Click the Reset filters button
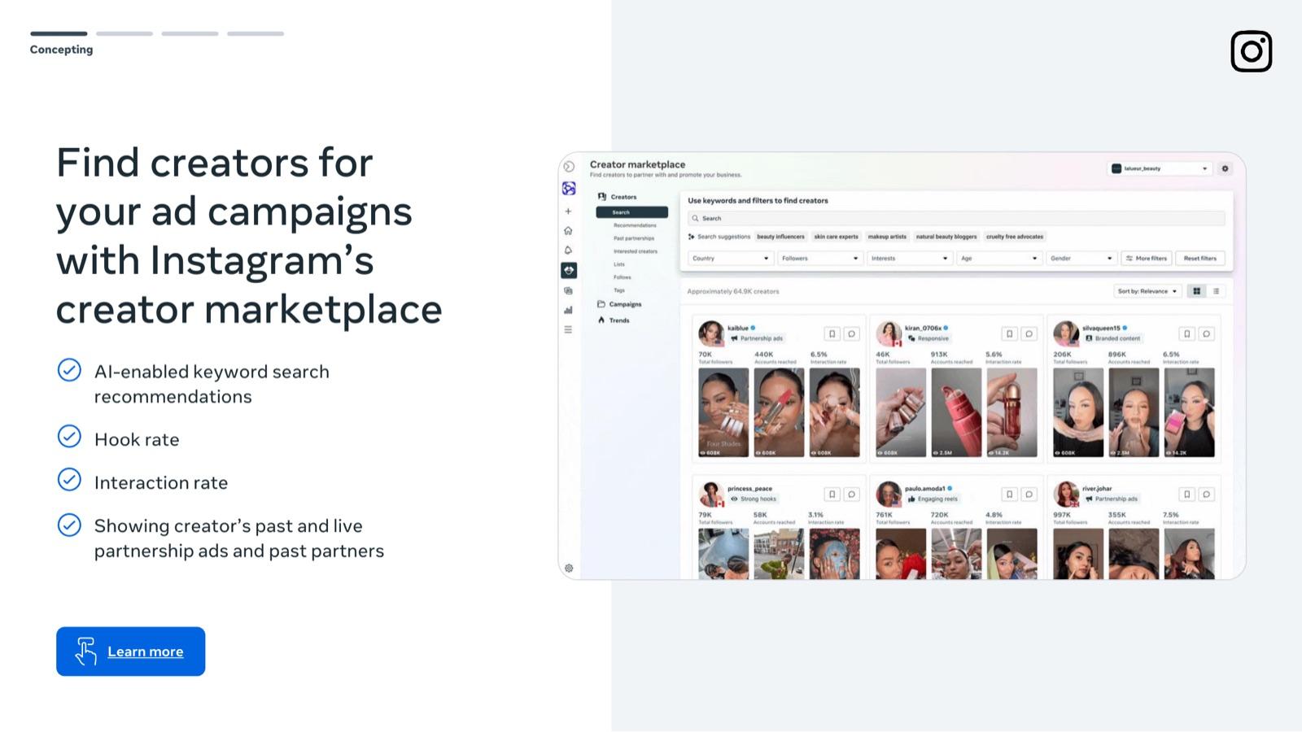1302x732 pixels. pos(1199,259)
